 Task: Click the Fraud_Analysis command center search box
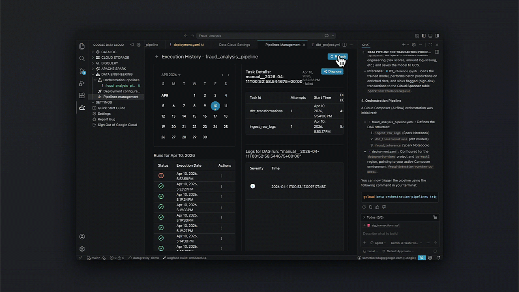266,36
